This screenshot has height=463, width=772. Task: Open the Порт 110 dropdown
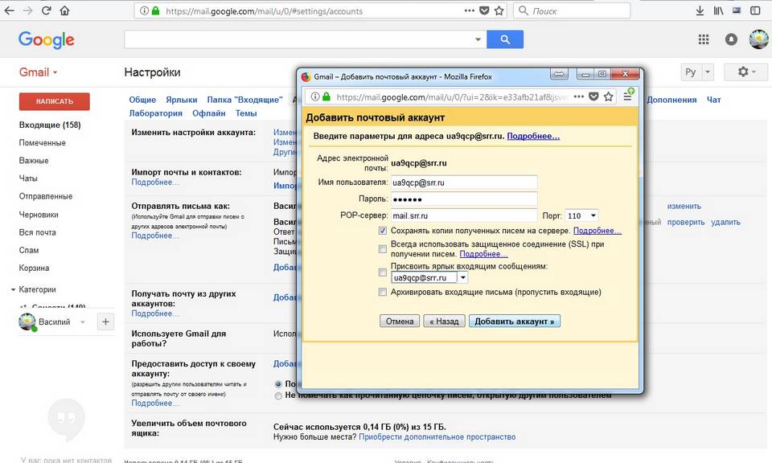click(581, 215)
